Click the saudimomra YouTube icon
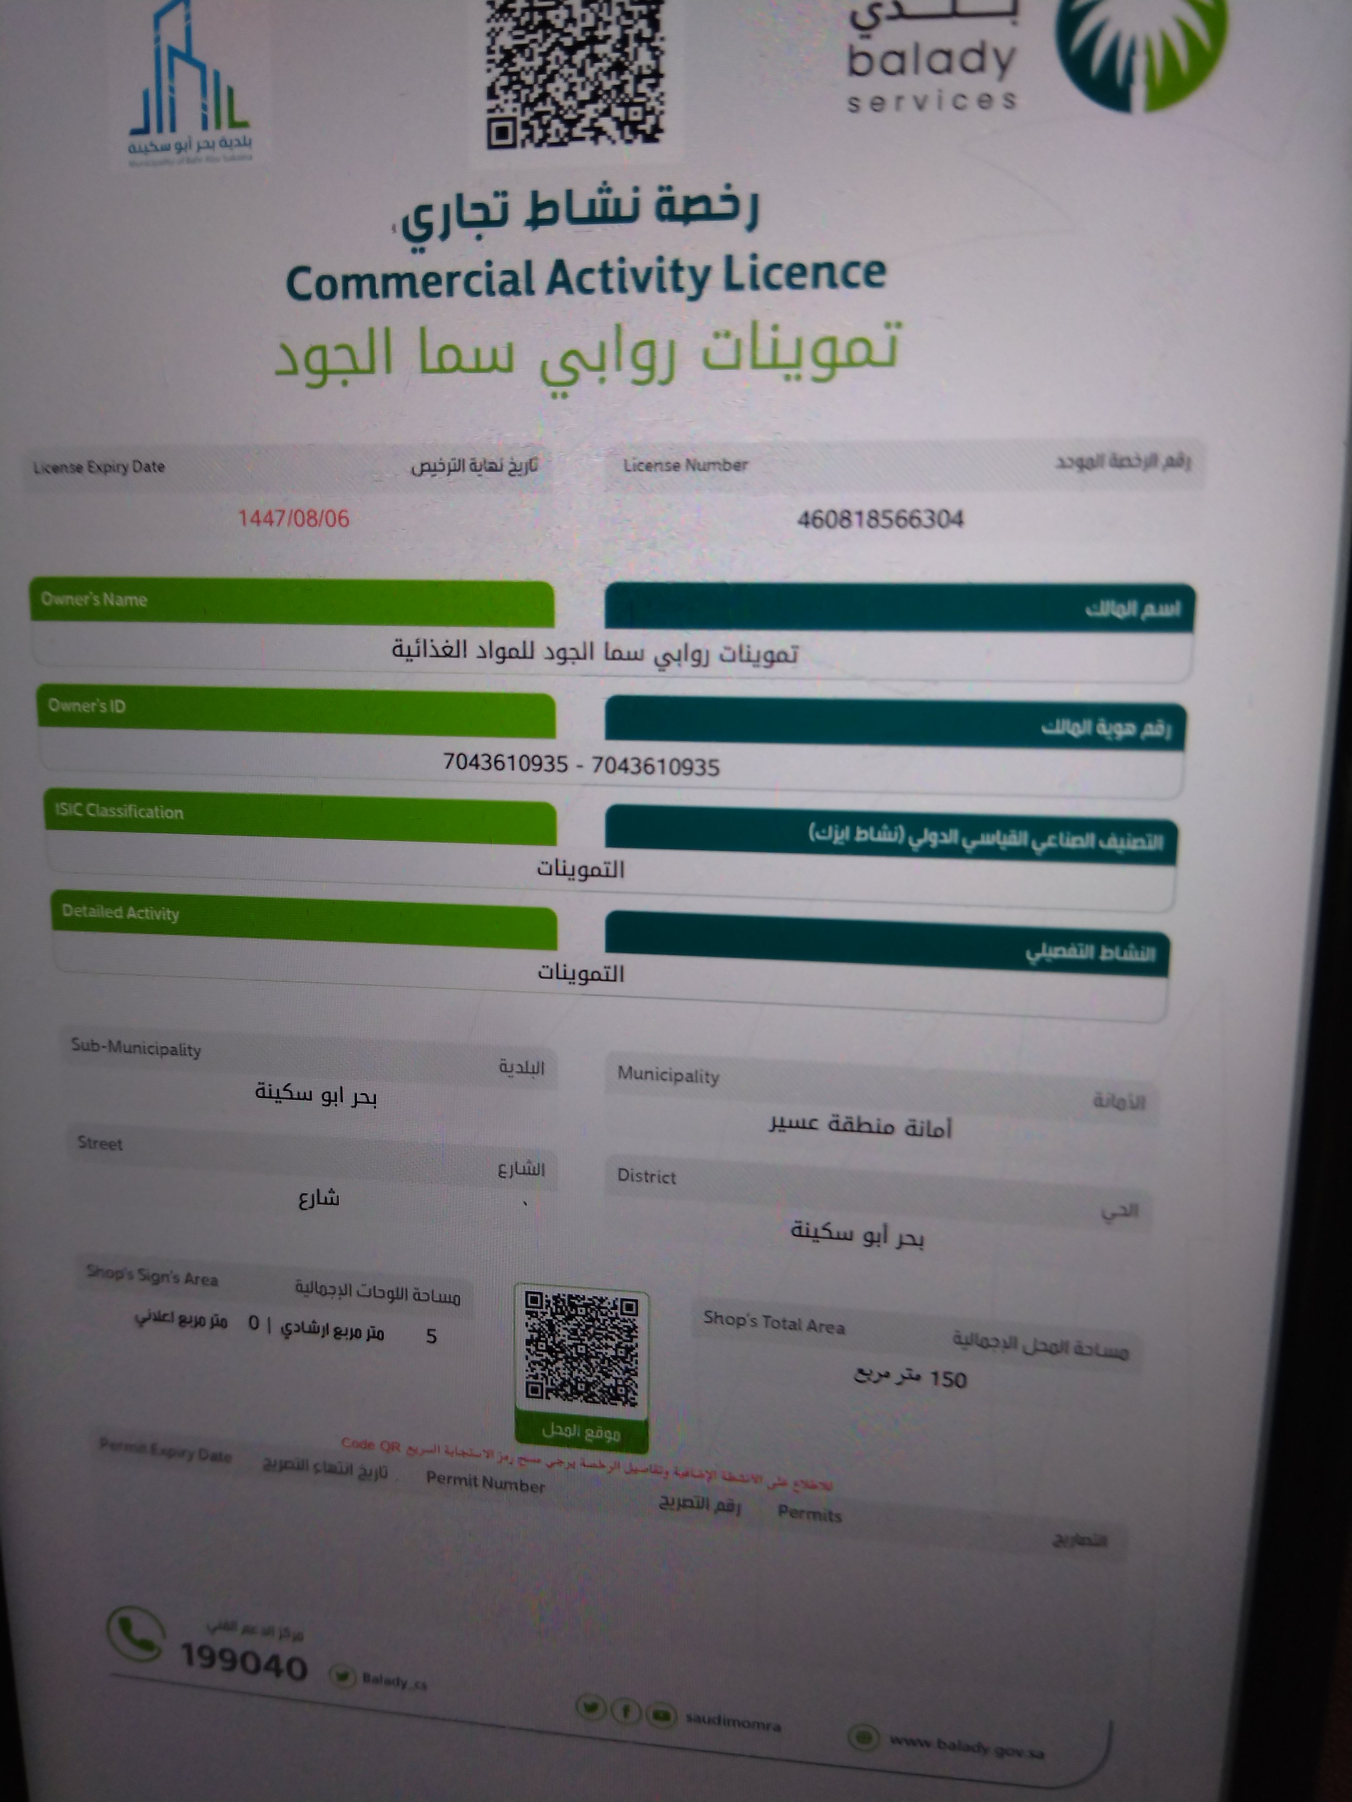1352x1802 pixels. (x=662, y=1715)
